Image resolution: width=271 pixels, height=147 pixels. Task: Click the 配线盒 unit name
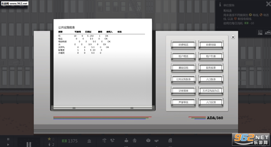227,11
